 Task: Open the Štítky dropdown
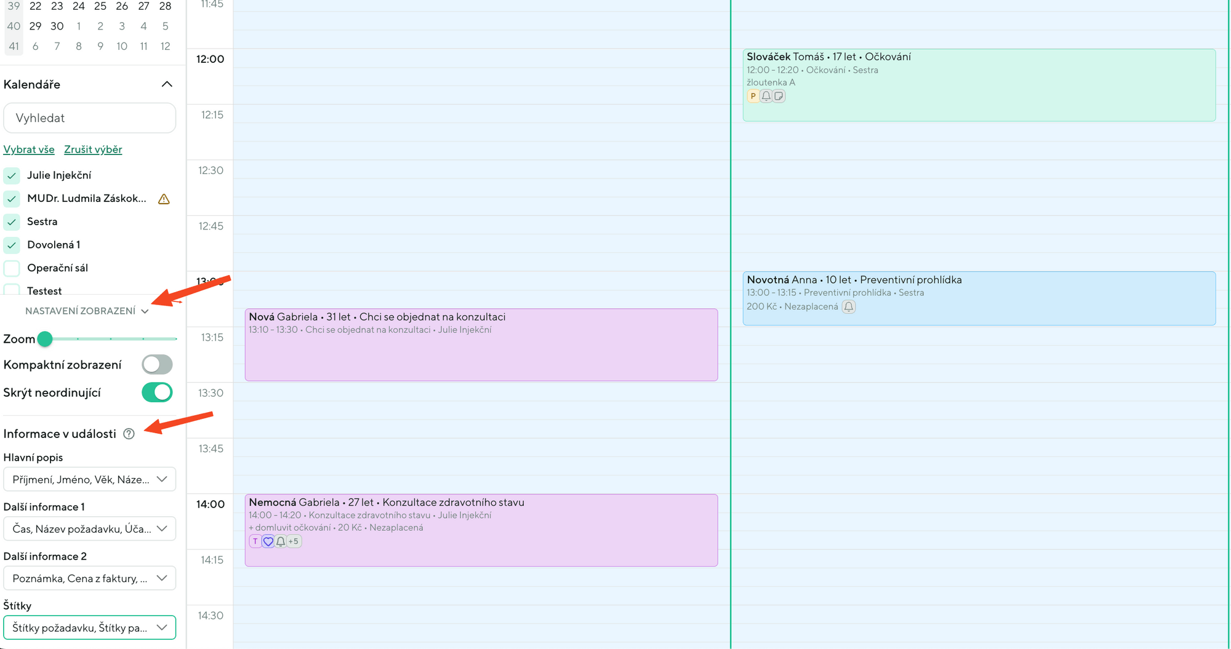click(90, 627)
